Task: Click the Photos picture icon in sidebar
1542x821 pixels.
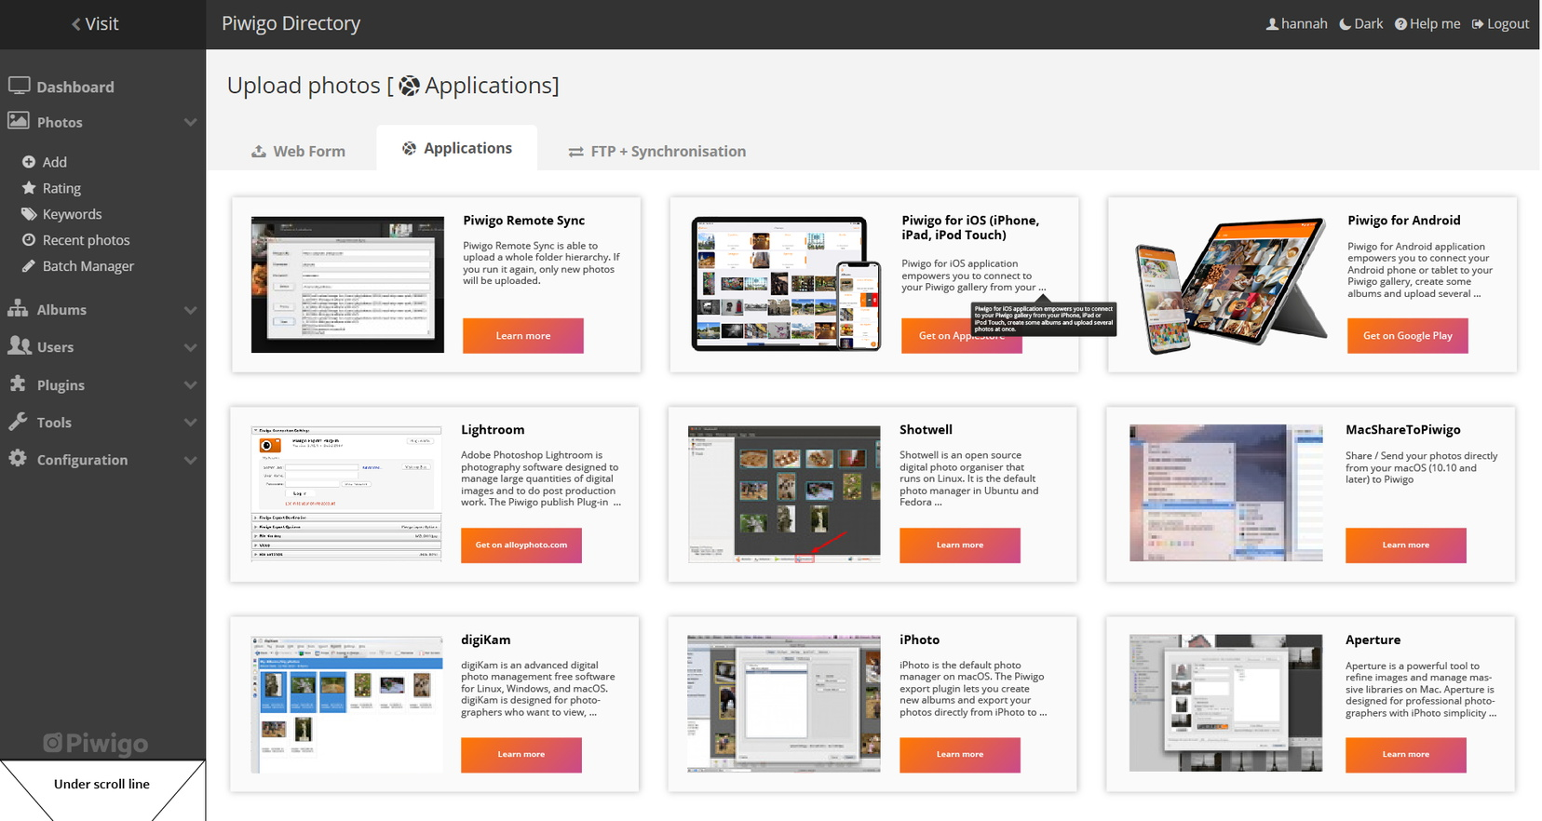Action: 19,121
